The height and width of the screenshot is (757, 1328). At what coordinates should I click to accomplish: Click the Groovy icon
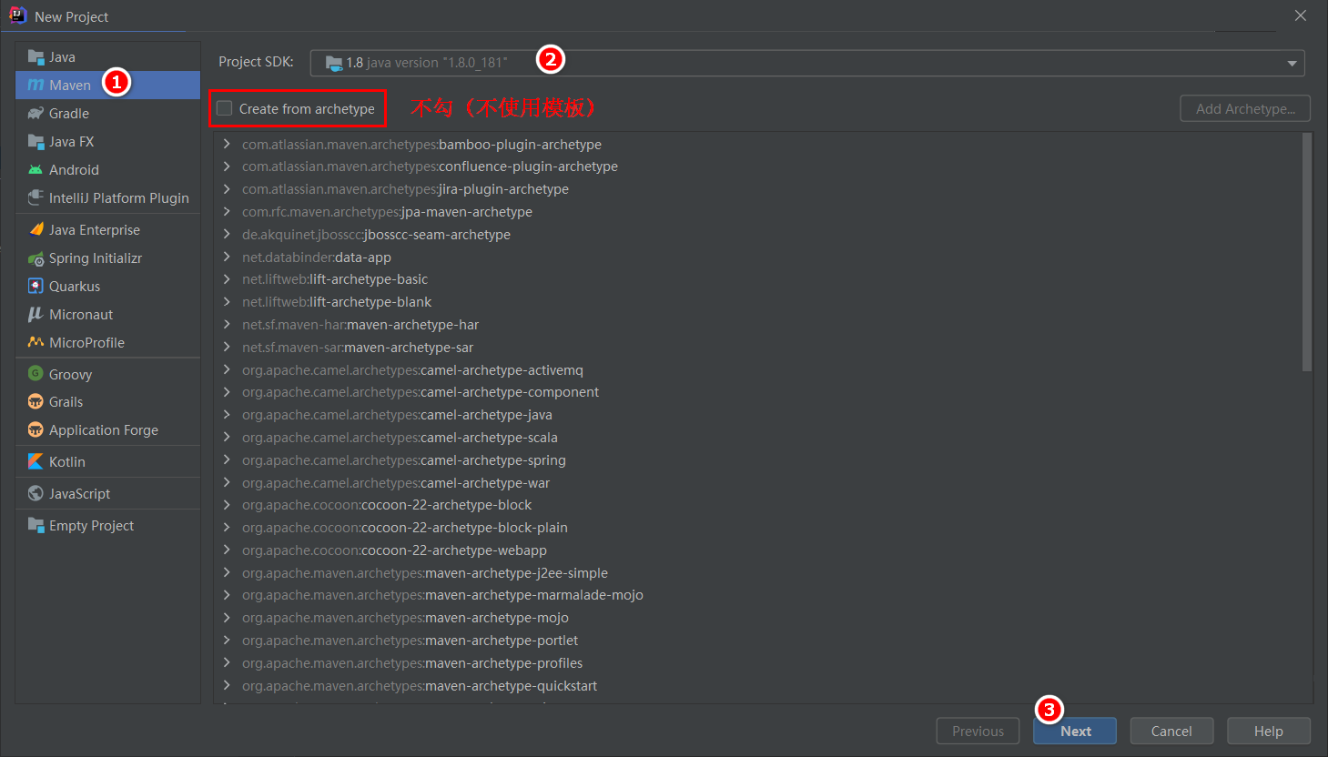pos(35,374)
